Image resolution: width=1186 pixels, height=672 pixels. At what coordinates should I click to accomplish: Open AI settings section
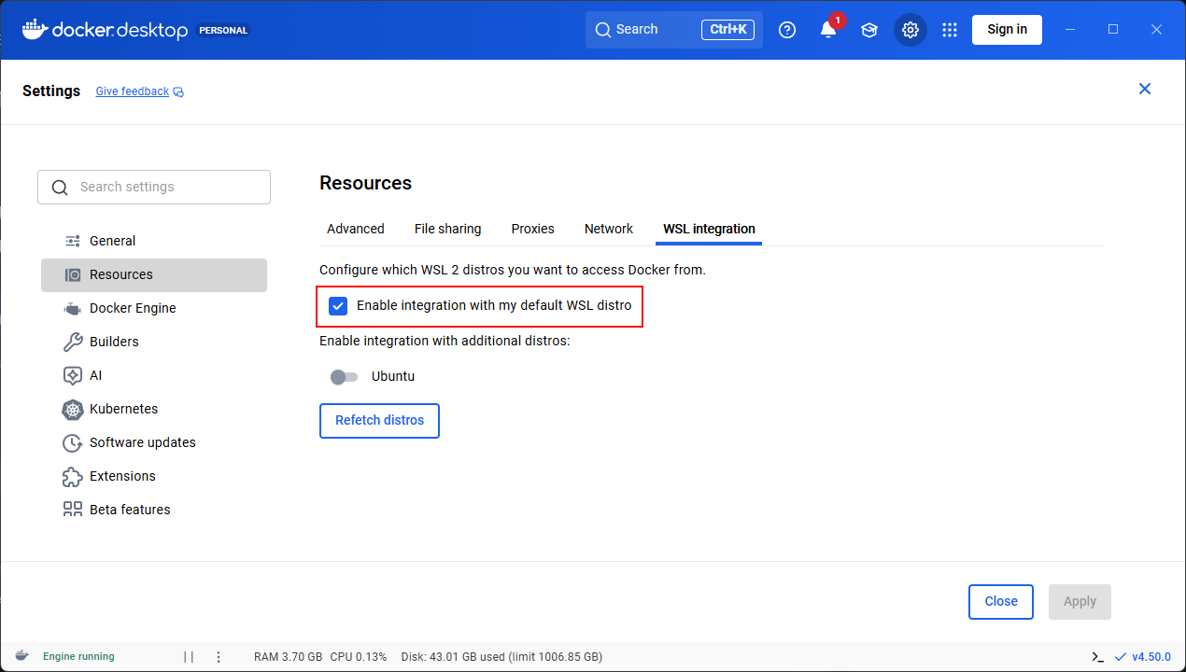click(x=154, y=375)
